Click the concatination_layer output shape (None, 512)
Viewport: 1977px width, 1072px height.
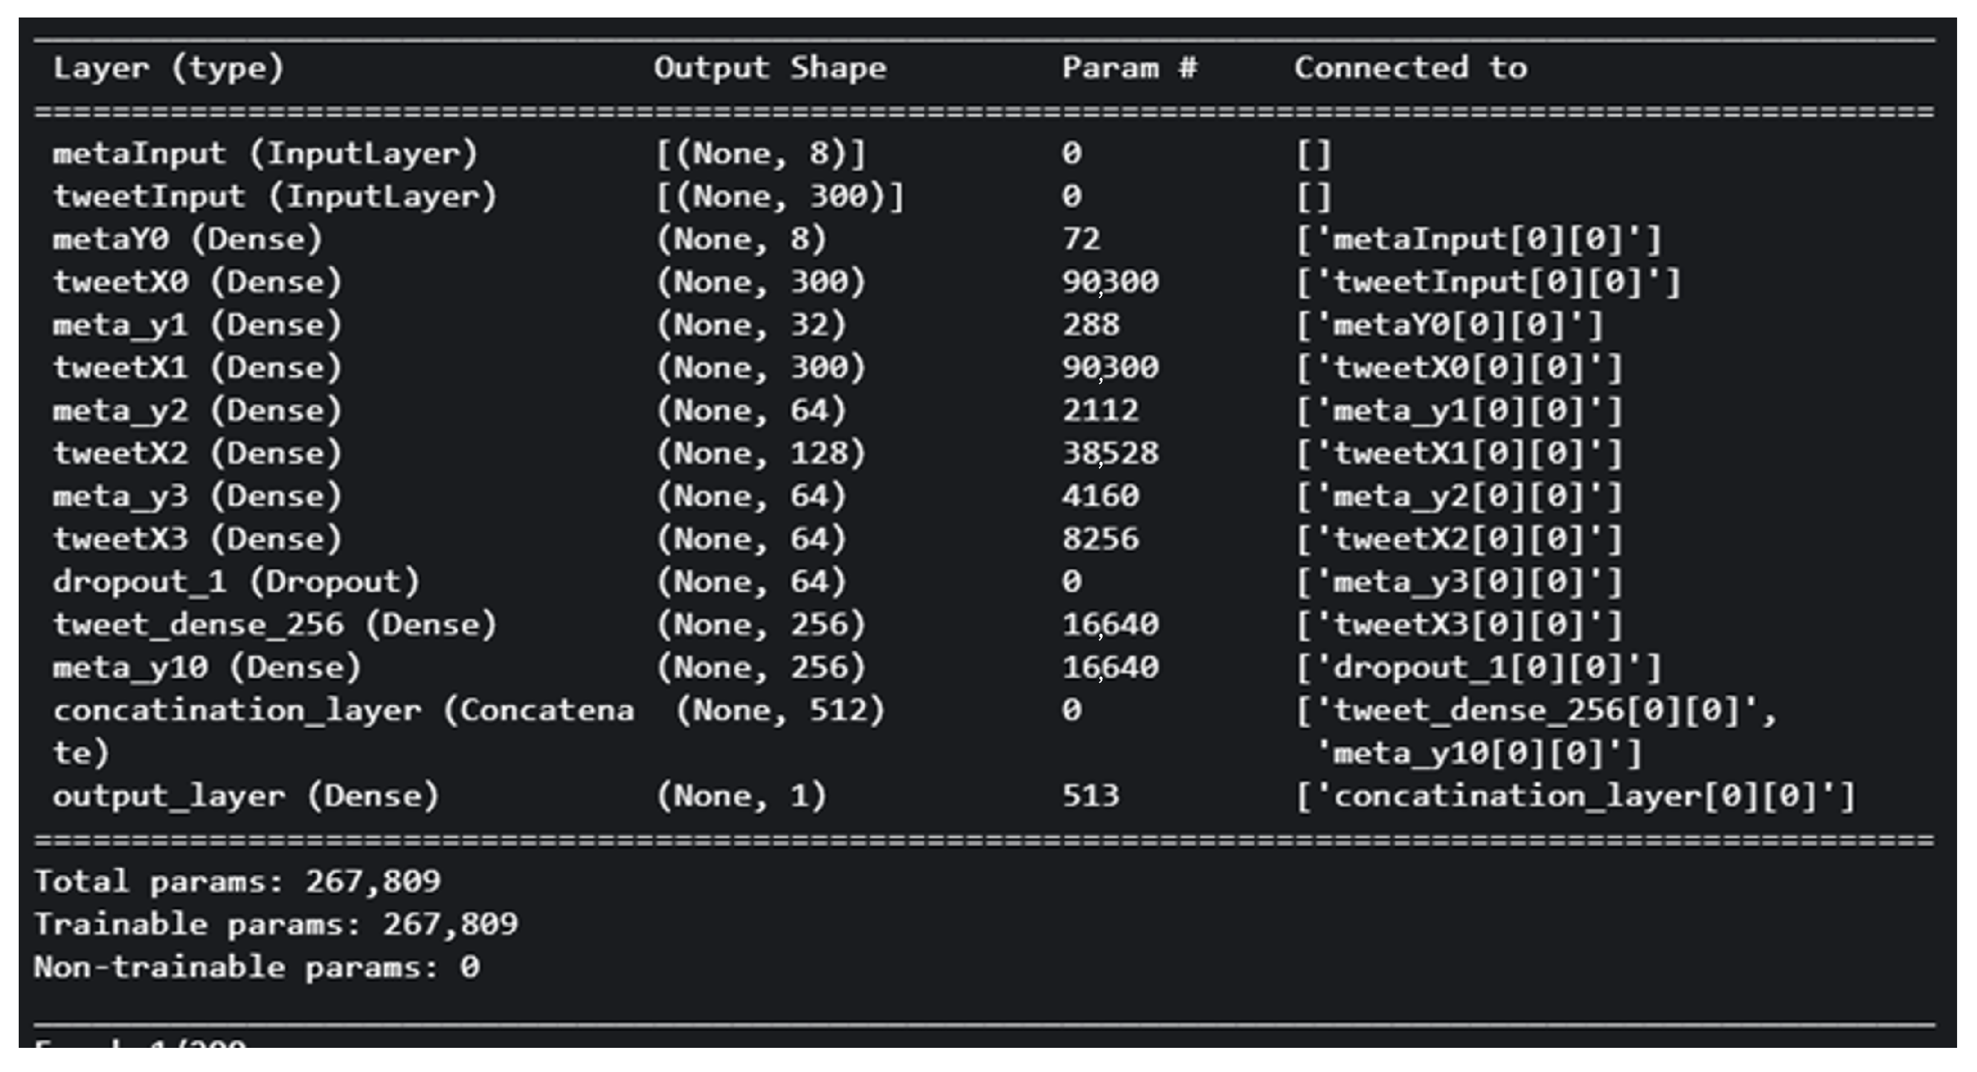[779, 711]
